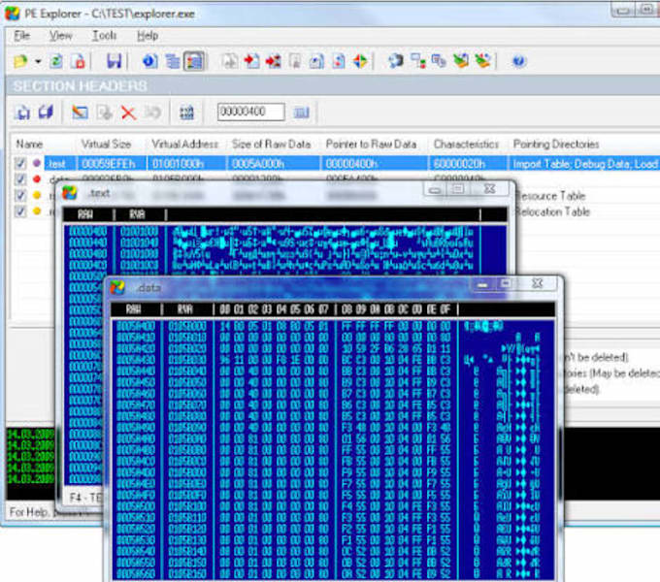
Task: Click the second blue section toolbar save icon
Action: (x=46, y=113)
